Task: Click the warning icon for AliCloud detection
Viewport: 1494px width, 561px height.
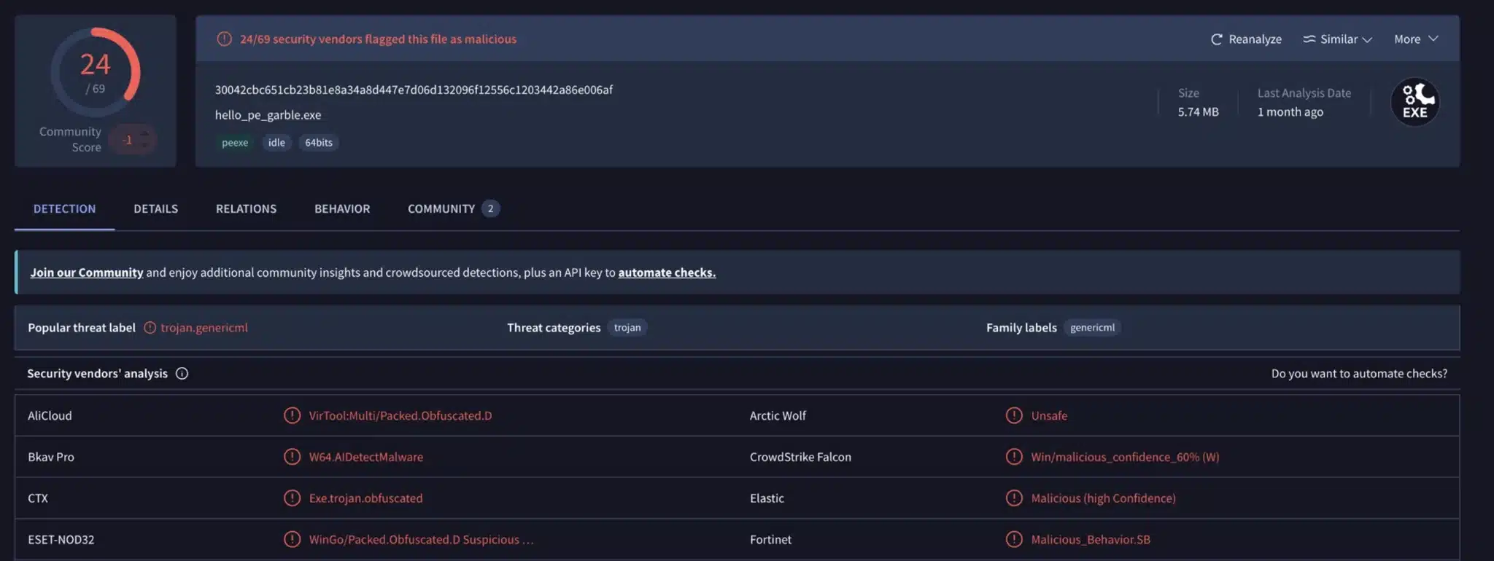Action: [x=292, y=416]
